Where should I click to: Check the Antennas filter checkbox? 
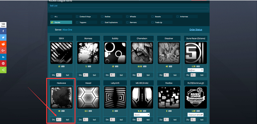tap(178, 17)
